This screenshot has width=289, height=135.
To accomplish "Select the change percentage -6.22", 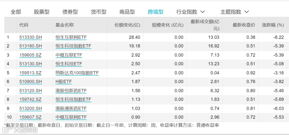I will (x=279, y=37).
